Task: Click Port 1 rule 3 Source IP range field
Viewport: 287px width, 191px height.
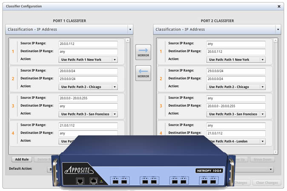Action: [88, 98]
